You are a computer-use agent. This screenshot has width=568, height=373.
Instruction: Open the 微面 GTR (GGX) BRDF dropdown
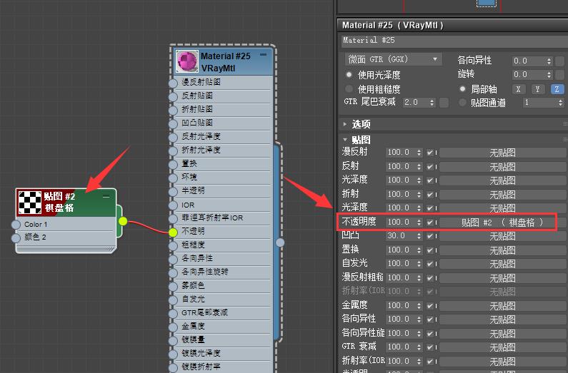(x=393, y=59)
